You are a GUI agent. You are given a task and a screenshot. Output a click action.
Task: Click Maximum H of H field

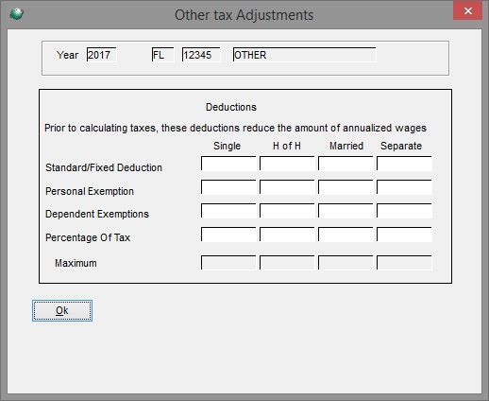point(287,263)
